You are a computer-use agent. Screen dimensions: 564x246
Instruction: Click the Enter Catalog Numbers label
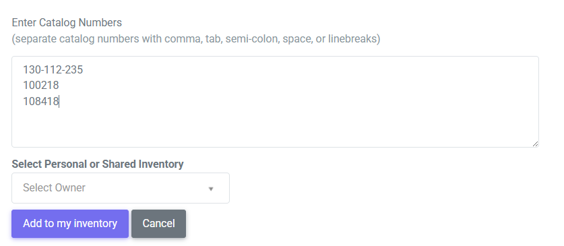(x=67, y=23)
